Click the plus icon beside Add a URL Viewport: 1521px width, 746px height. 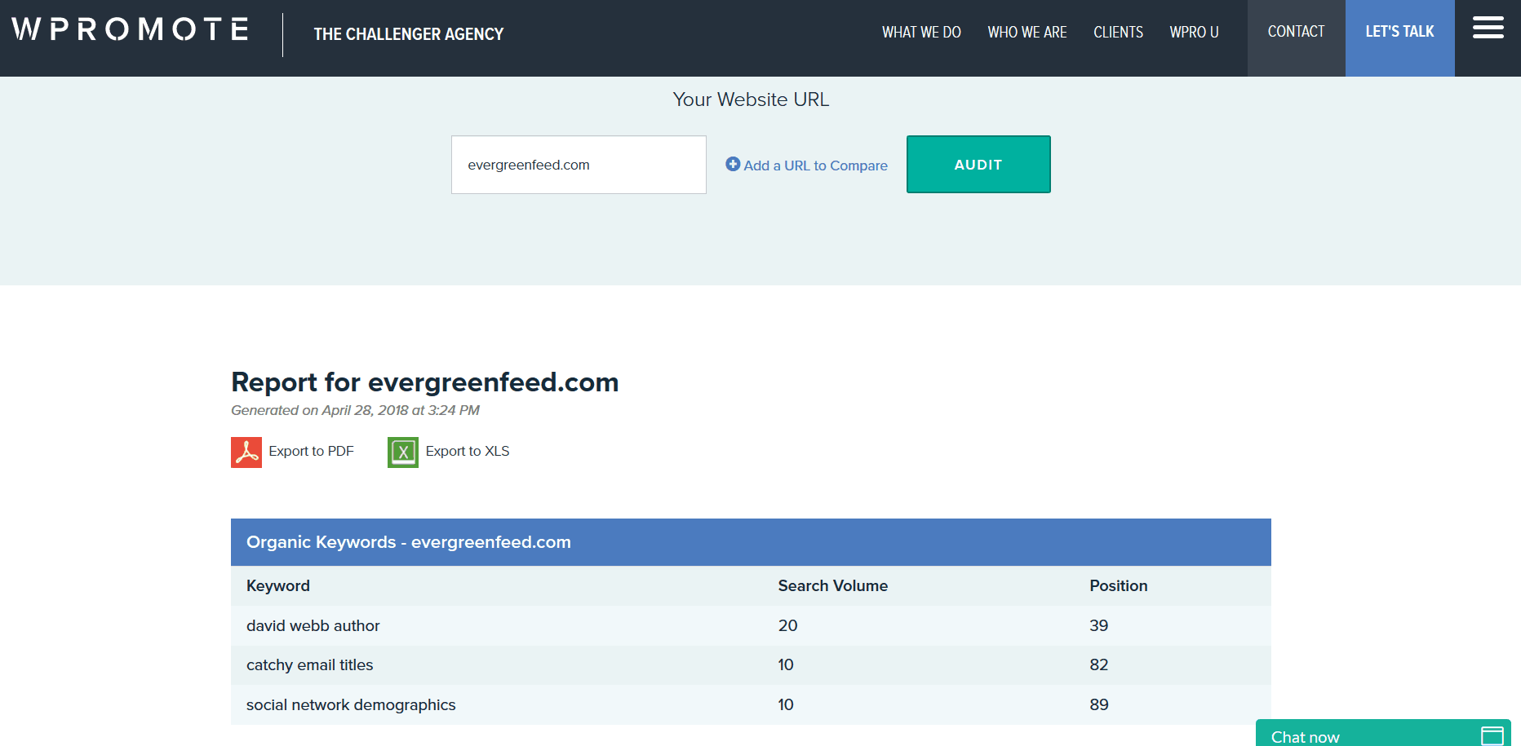[733, 164]
